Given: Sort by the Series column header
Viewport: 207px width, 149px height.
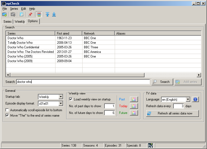Looking at the screenshot, I should coord(31,33).
